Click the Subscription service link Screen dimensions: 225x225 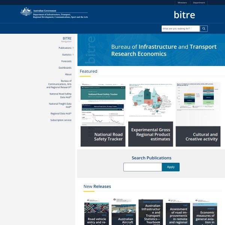(61, 120)
